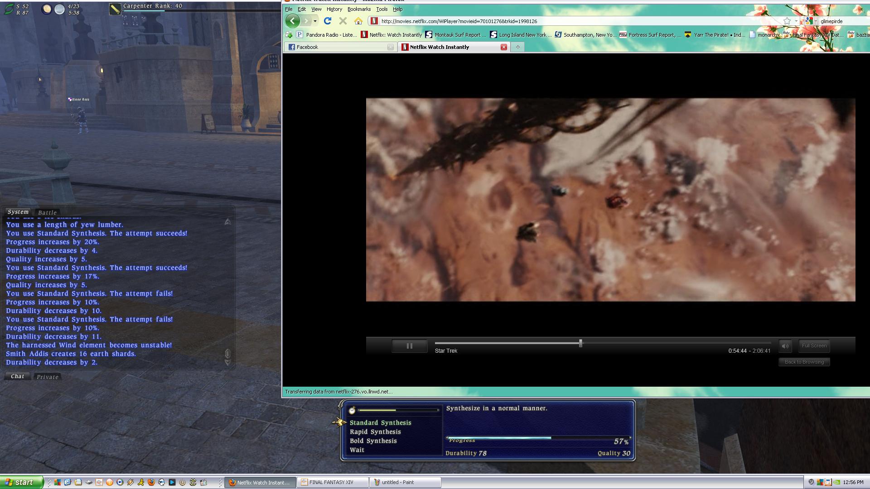Click the add-bookmark icon in bookmarks toolbar
870x489 pixels.
(x=289, y=34)
